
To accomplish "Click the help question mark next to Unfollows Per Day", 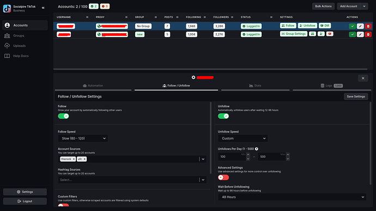I will pos(257,149).
